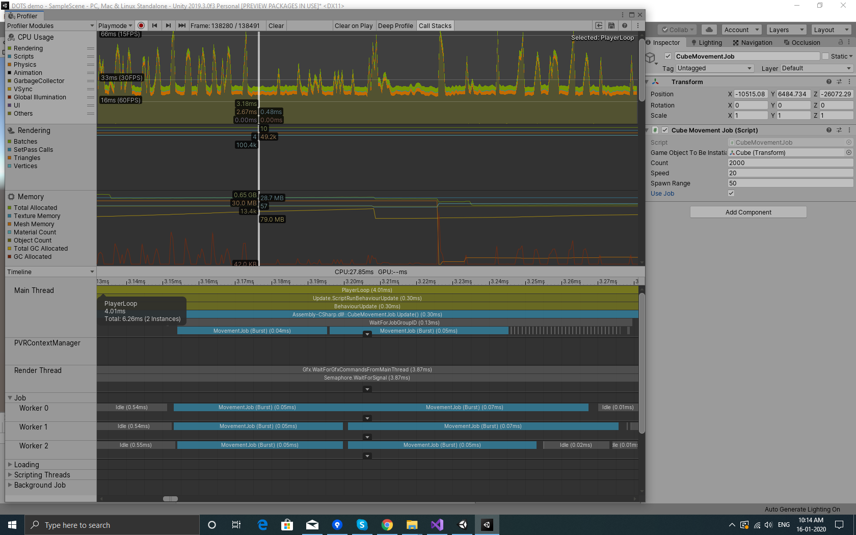Image resolution: width=856 pixels, height=535 pixels.
Task: Collapse the Job thread group
Action: [x=10, y=397]
